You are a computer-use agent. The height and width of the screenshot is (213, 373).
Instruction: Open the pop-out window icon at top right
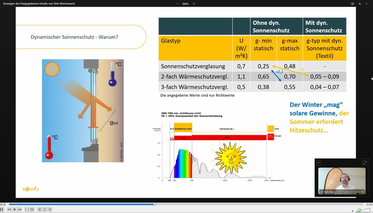tap(353, 4)
